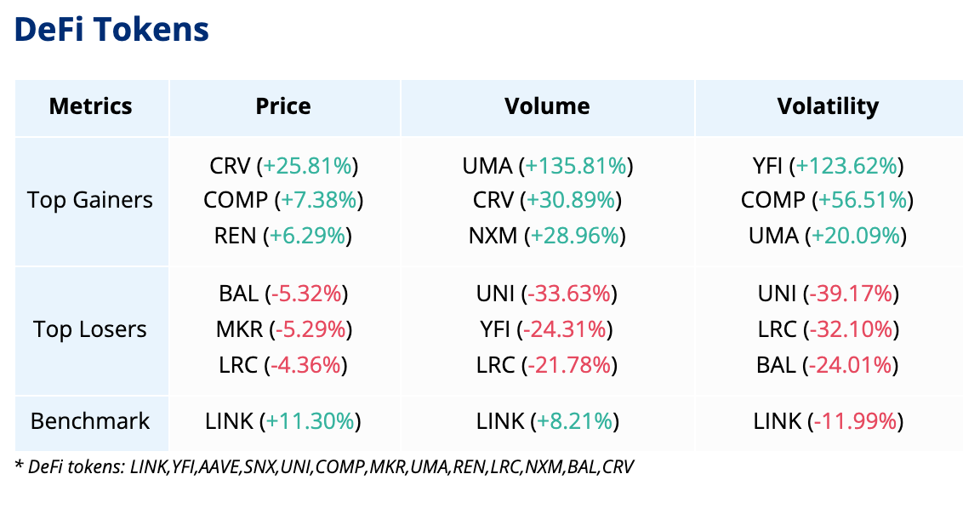
Task: Click the DeFi tokens footnote text
Action: 325,466
